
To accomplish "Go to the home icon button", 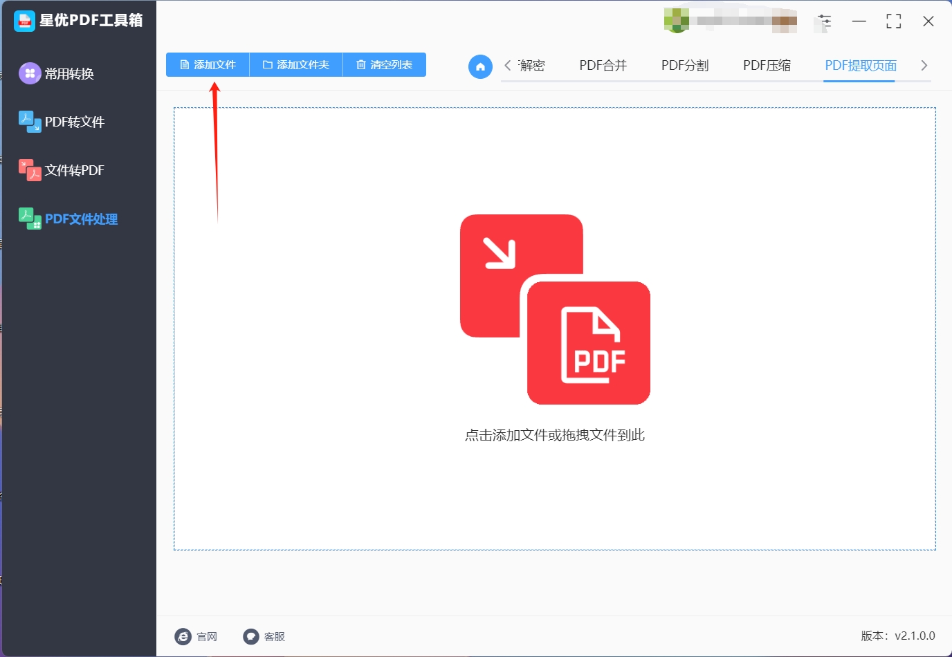I will point(480,66).
